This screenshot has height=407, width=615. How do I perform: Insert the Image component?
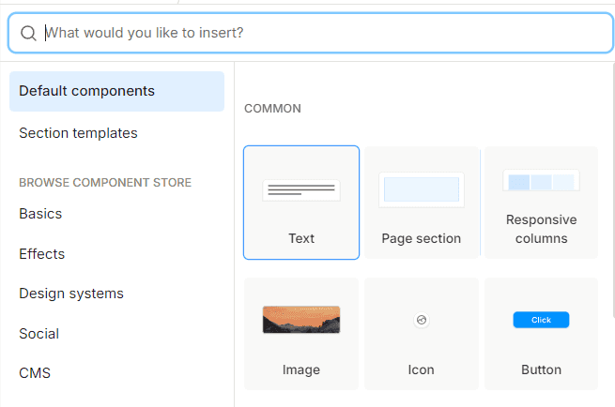click(301, 334)
